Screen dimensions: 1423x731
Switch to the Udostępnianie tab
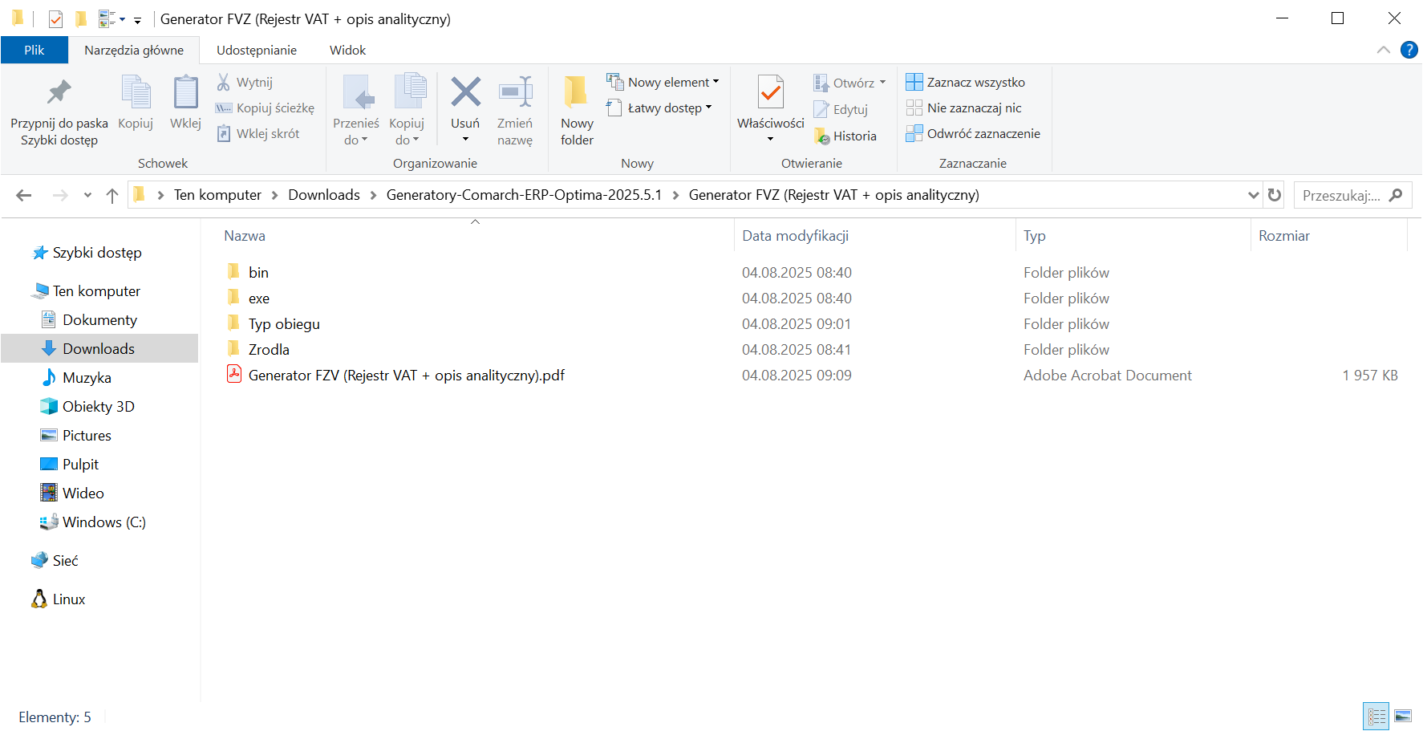257,50
